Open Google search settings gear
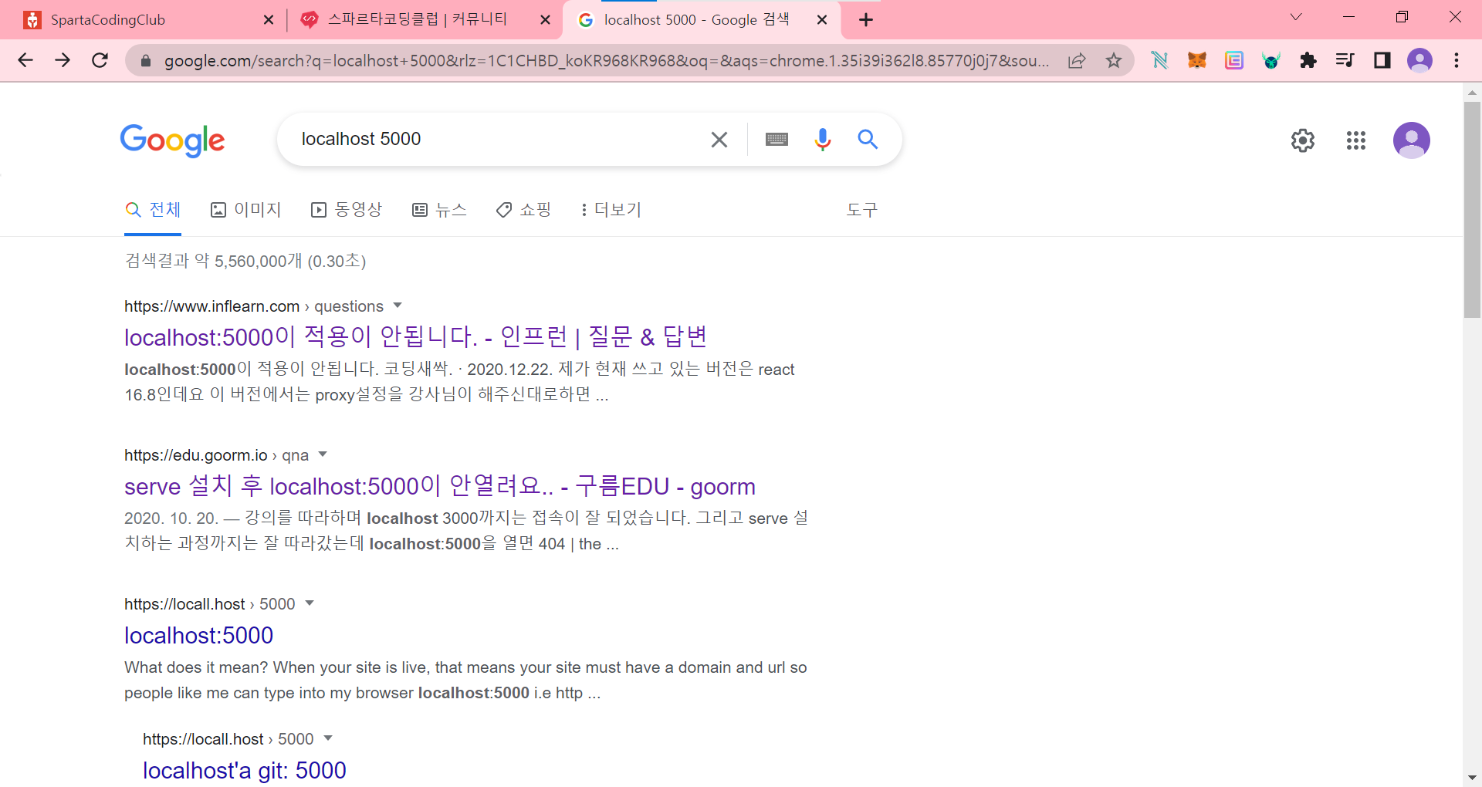Image resolution: width=1482 pixels, height=787 pixels. (1303, 140)
